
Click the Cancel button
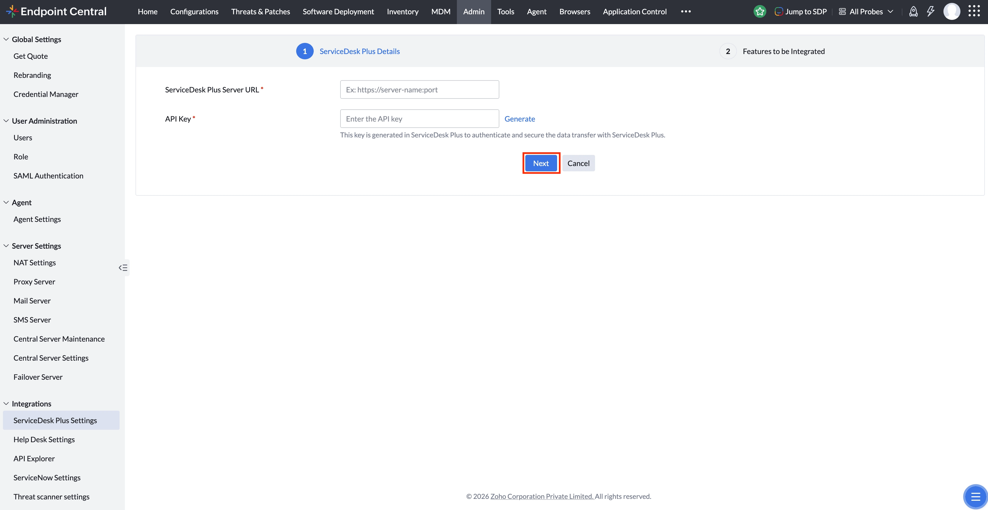(x=578, y=163)
